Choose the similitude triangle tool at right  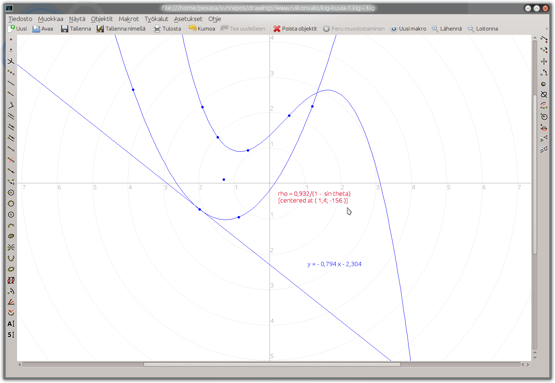point(544,138)
